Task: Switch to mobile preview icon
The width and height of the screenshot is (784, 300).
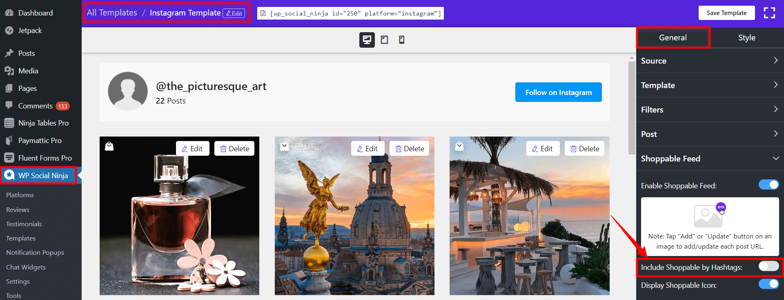Action: pyautogui.click(x=402, y=40)
